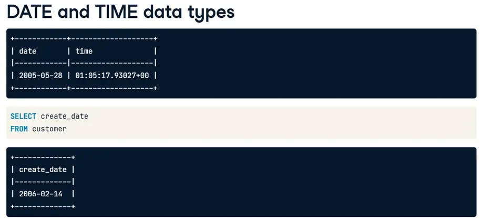Click the FROM keyword in the query

pos(19,129)
